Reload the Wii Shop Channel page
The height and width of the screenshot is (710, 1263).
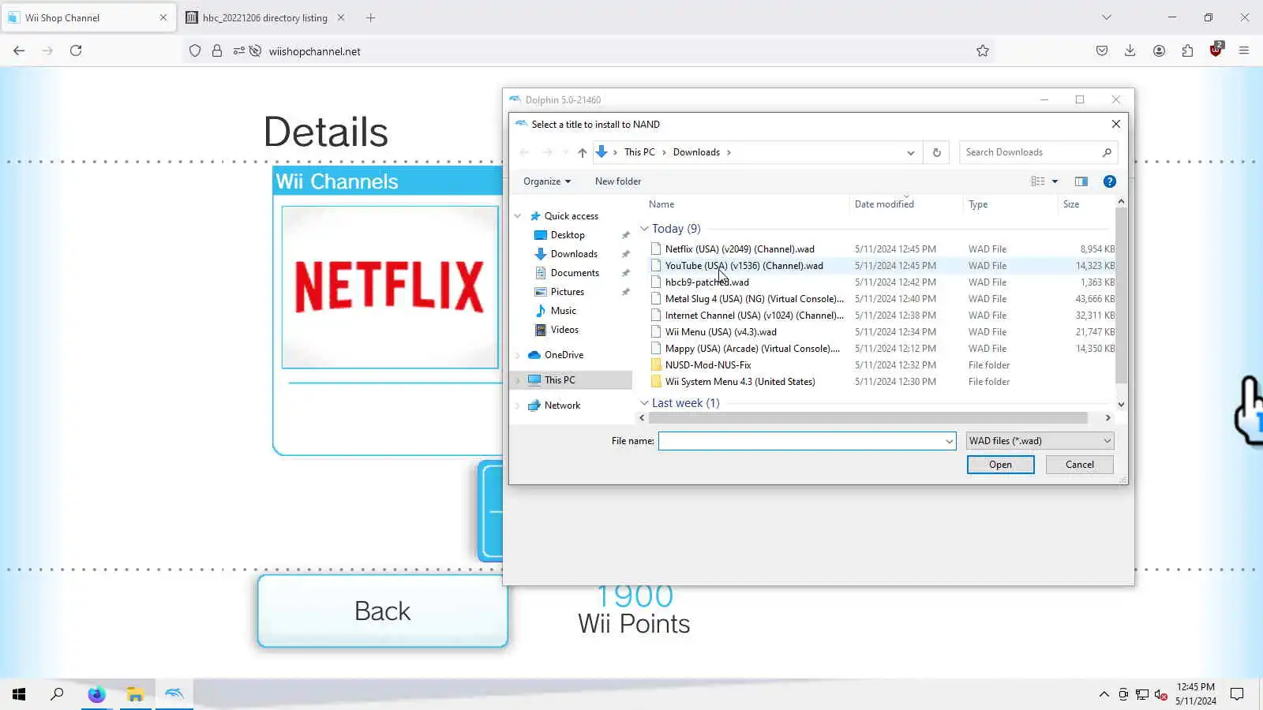point(76,50)
